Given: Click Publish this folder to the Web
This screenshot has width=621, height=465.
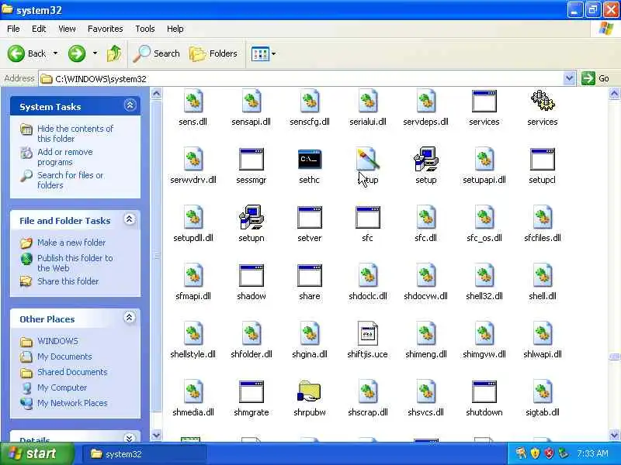Looking at the screenshot, I should (x=75, y=263).
